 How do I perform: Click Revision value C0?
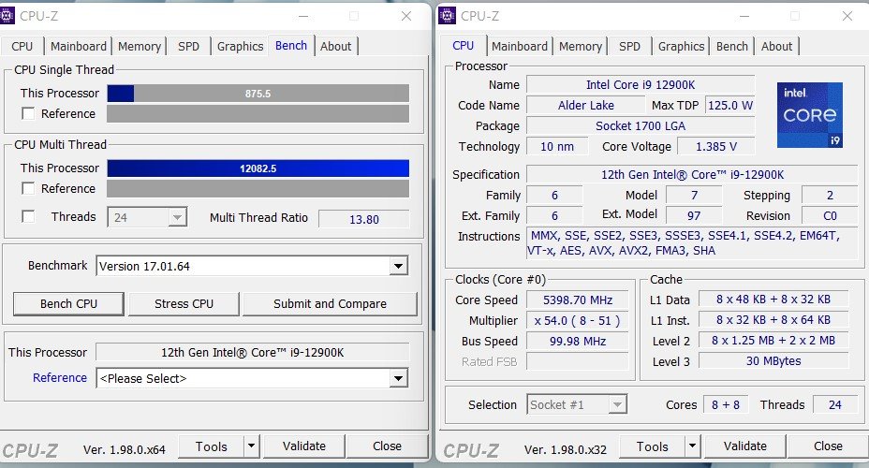[x=830, y=215]
